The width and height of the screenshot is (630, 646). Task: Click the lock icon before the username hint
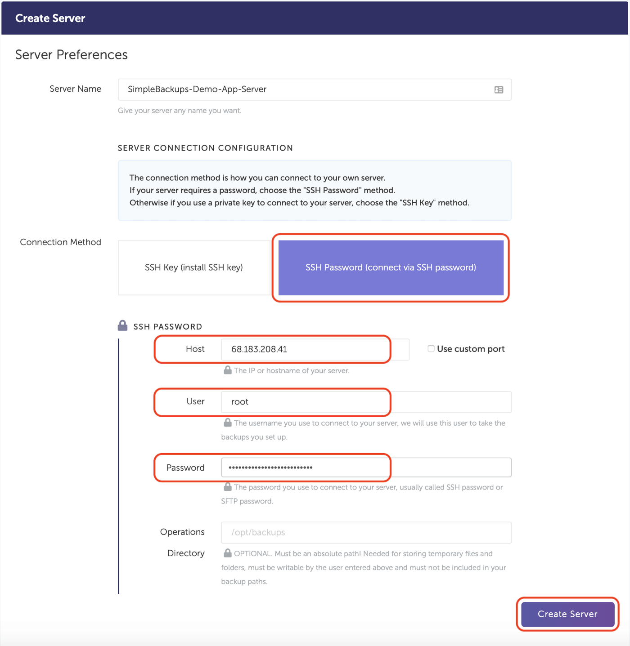(228, 423)
